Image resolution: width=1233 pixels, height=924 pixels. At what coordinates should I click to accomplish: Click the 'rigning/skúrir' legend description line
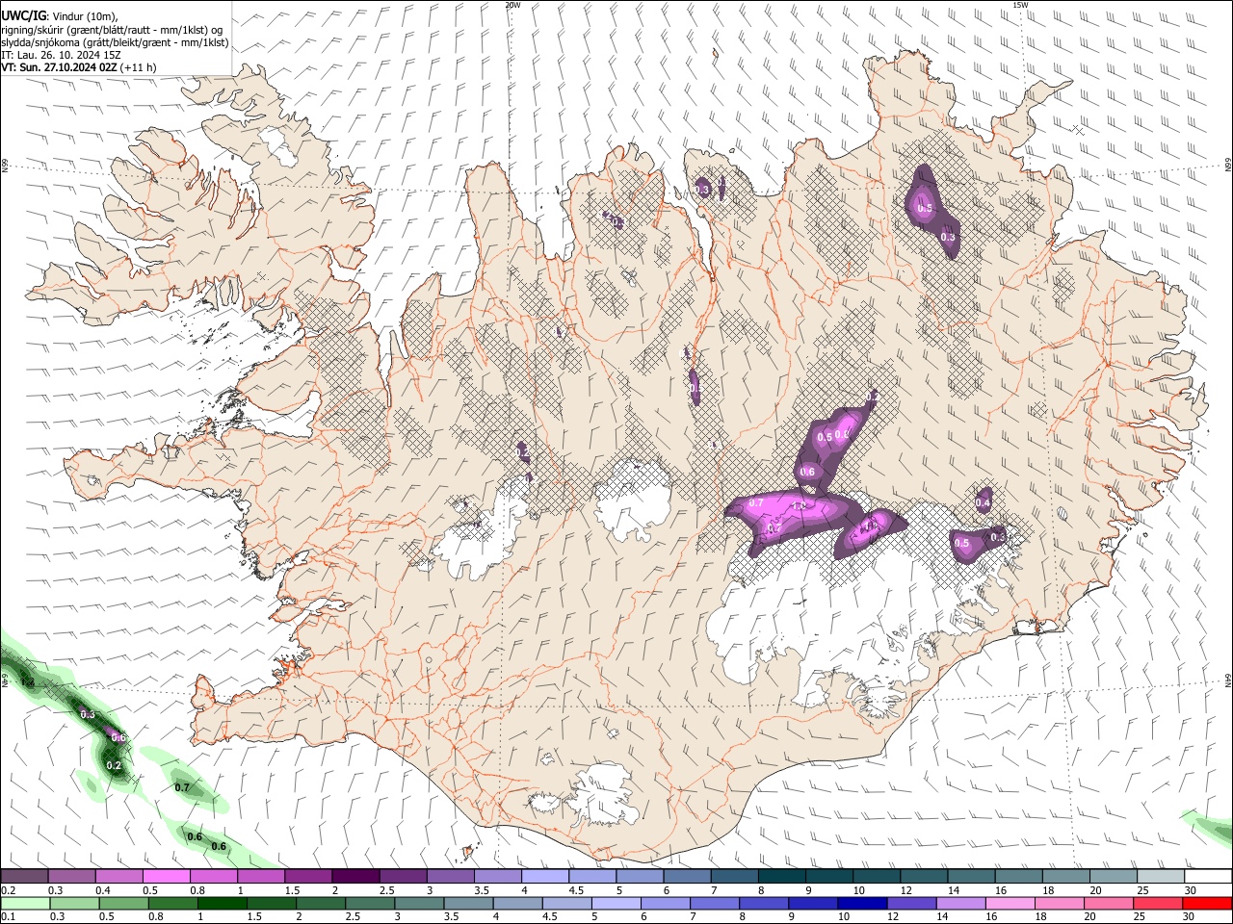point(112,29)
